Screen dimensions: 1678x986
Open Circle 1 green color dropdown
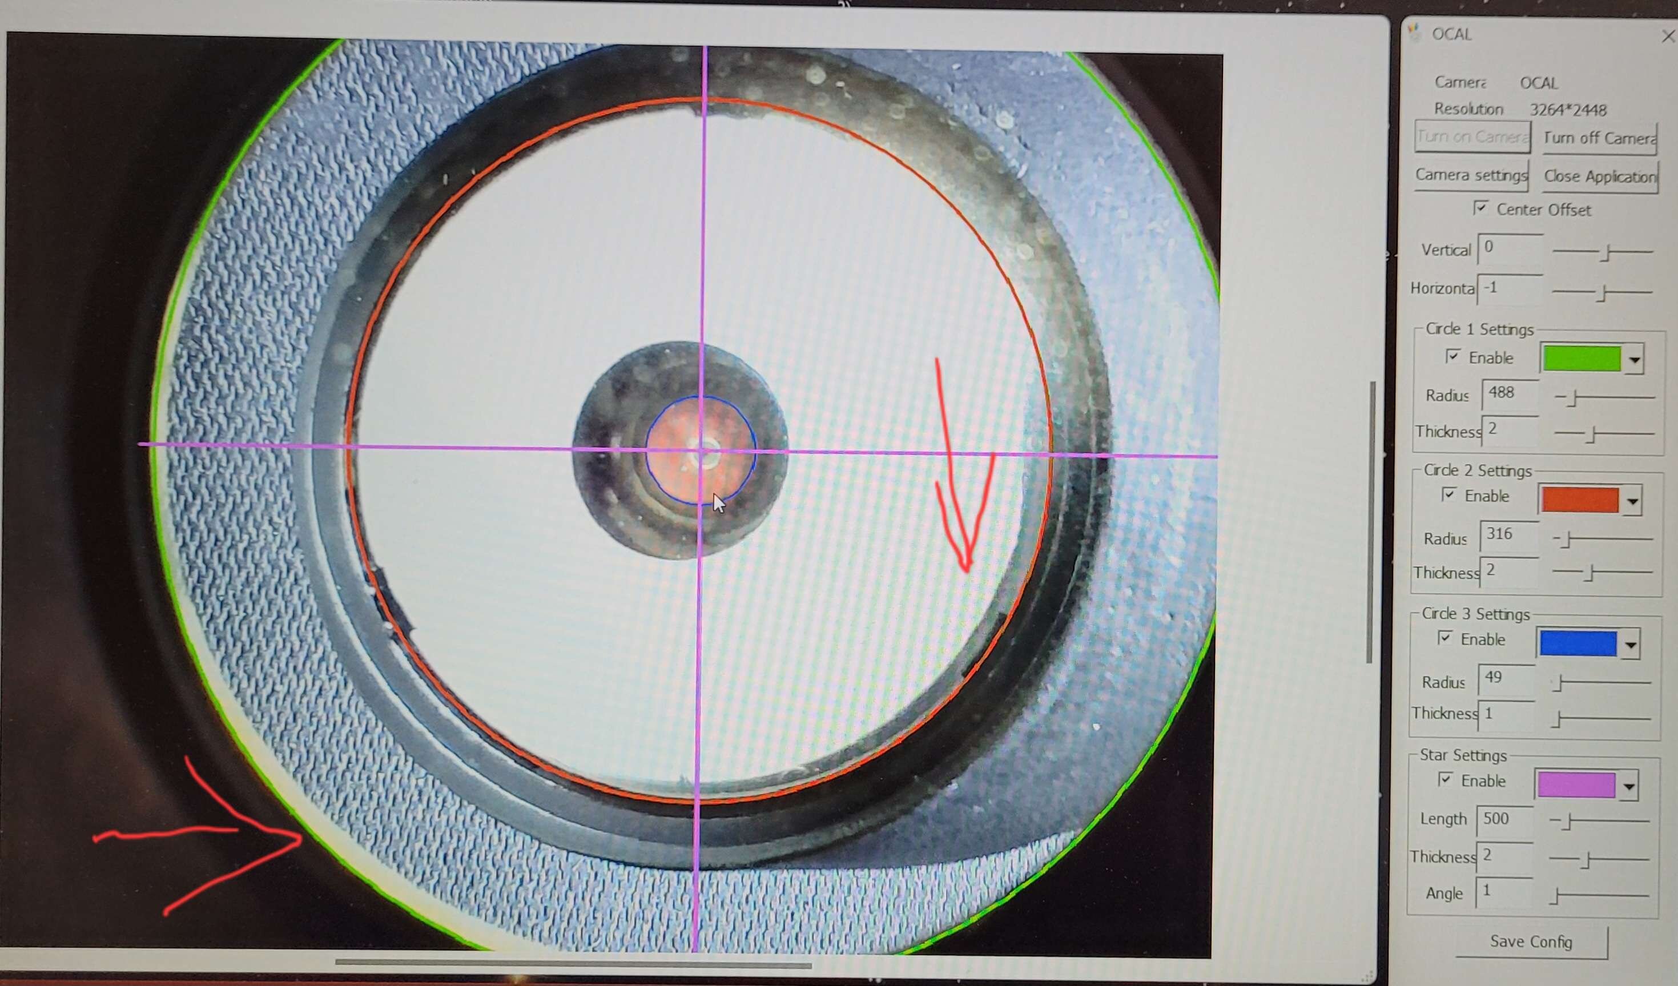1634,360
